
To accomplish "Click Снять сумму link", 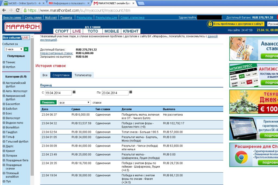I will [33, 17].
